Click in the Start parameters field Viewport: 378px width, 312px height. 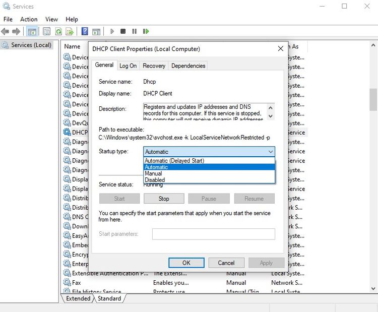(213, 234)
